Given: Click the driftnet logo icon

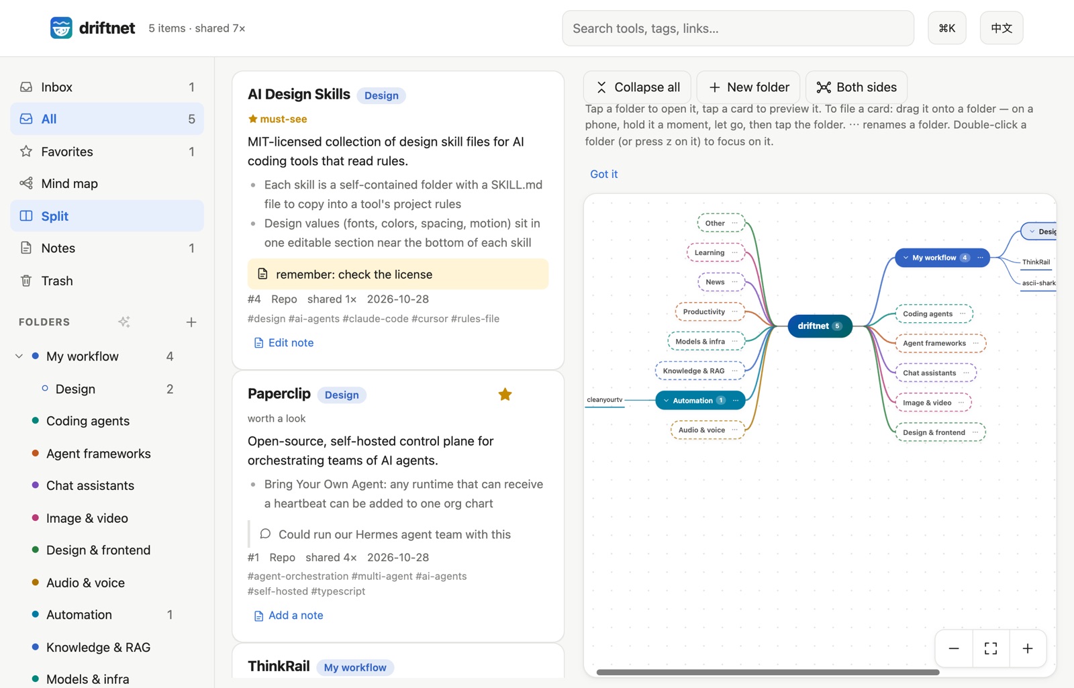Looking at the screenshot, I should pos(61,28).
